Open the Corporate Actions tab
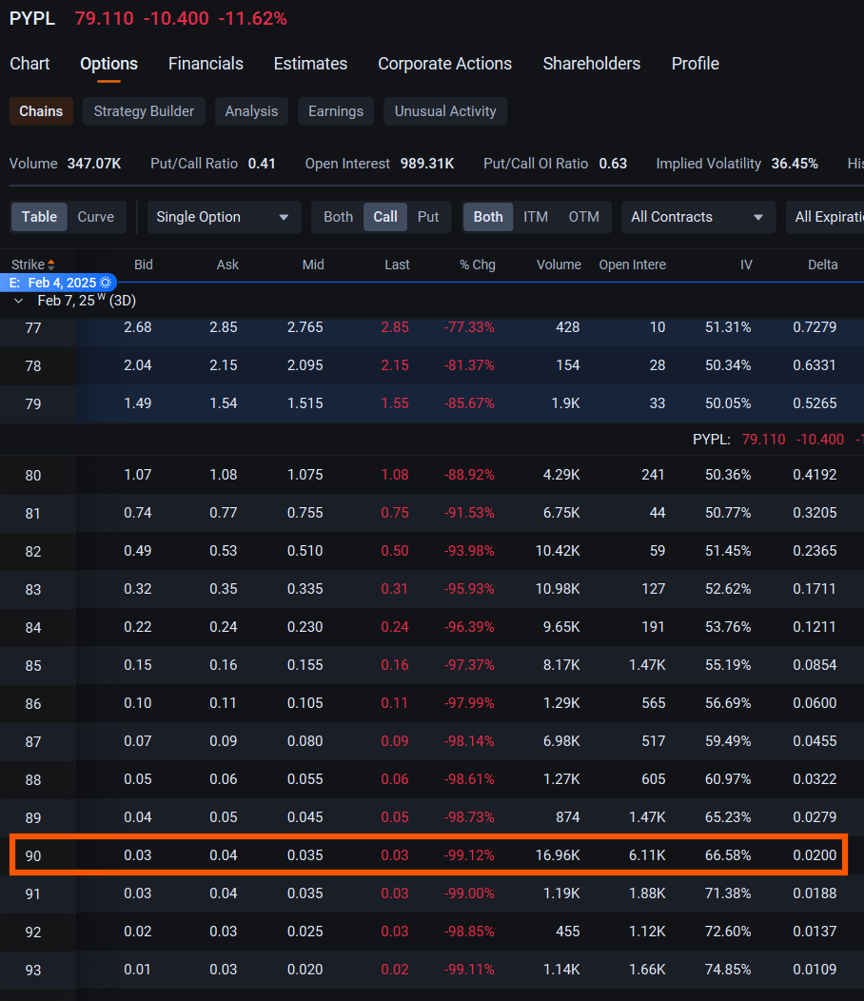 click(444, 64)
